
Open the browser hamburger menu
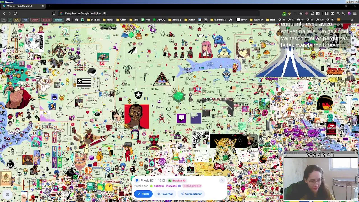[355, 13]
